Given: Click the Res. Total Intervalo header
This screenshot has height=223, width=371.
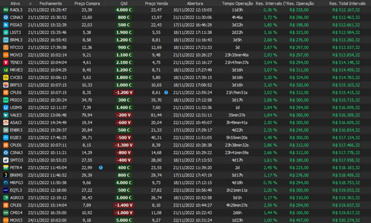Looking at the screenshot, I should click(x=347, y=3).
